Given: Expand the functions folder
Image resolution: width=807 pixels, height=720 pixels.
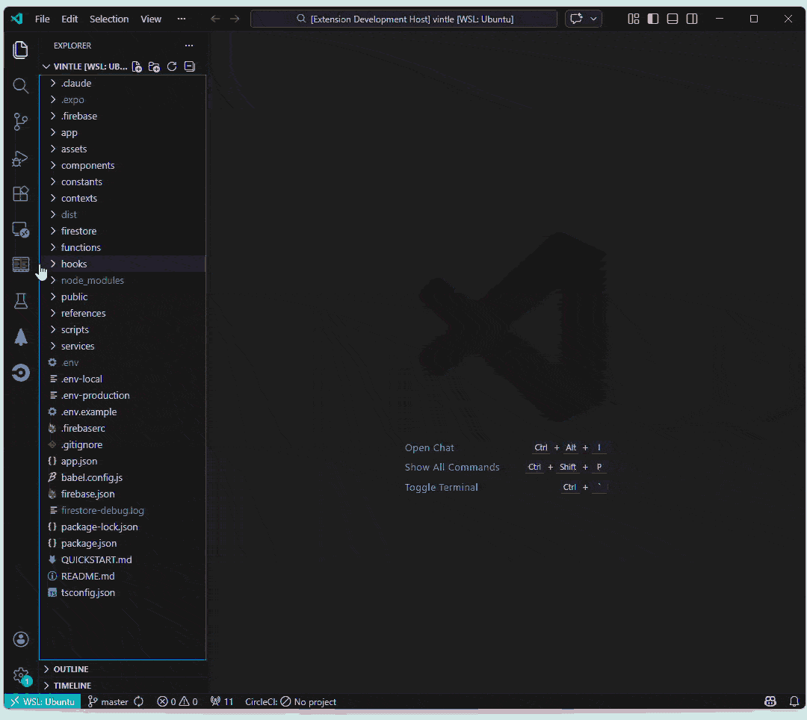Looking at the screenshot, I should coord(123,247).
